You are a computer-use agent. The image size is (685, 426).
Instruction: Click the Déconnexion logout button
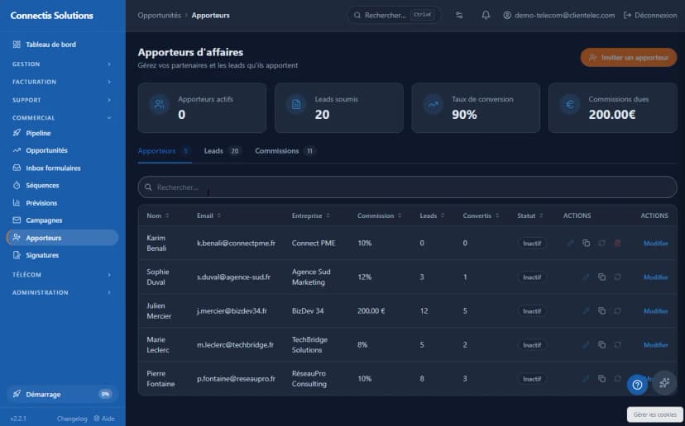pyautogui.click(x=650, y=15)
